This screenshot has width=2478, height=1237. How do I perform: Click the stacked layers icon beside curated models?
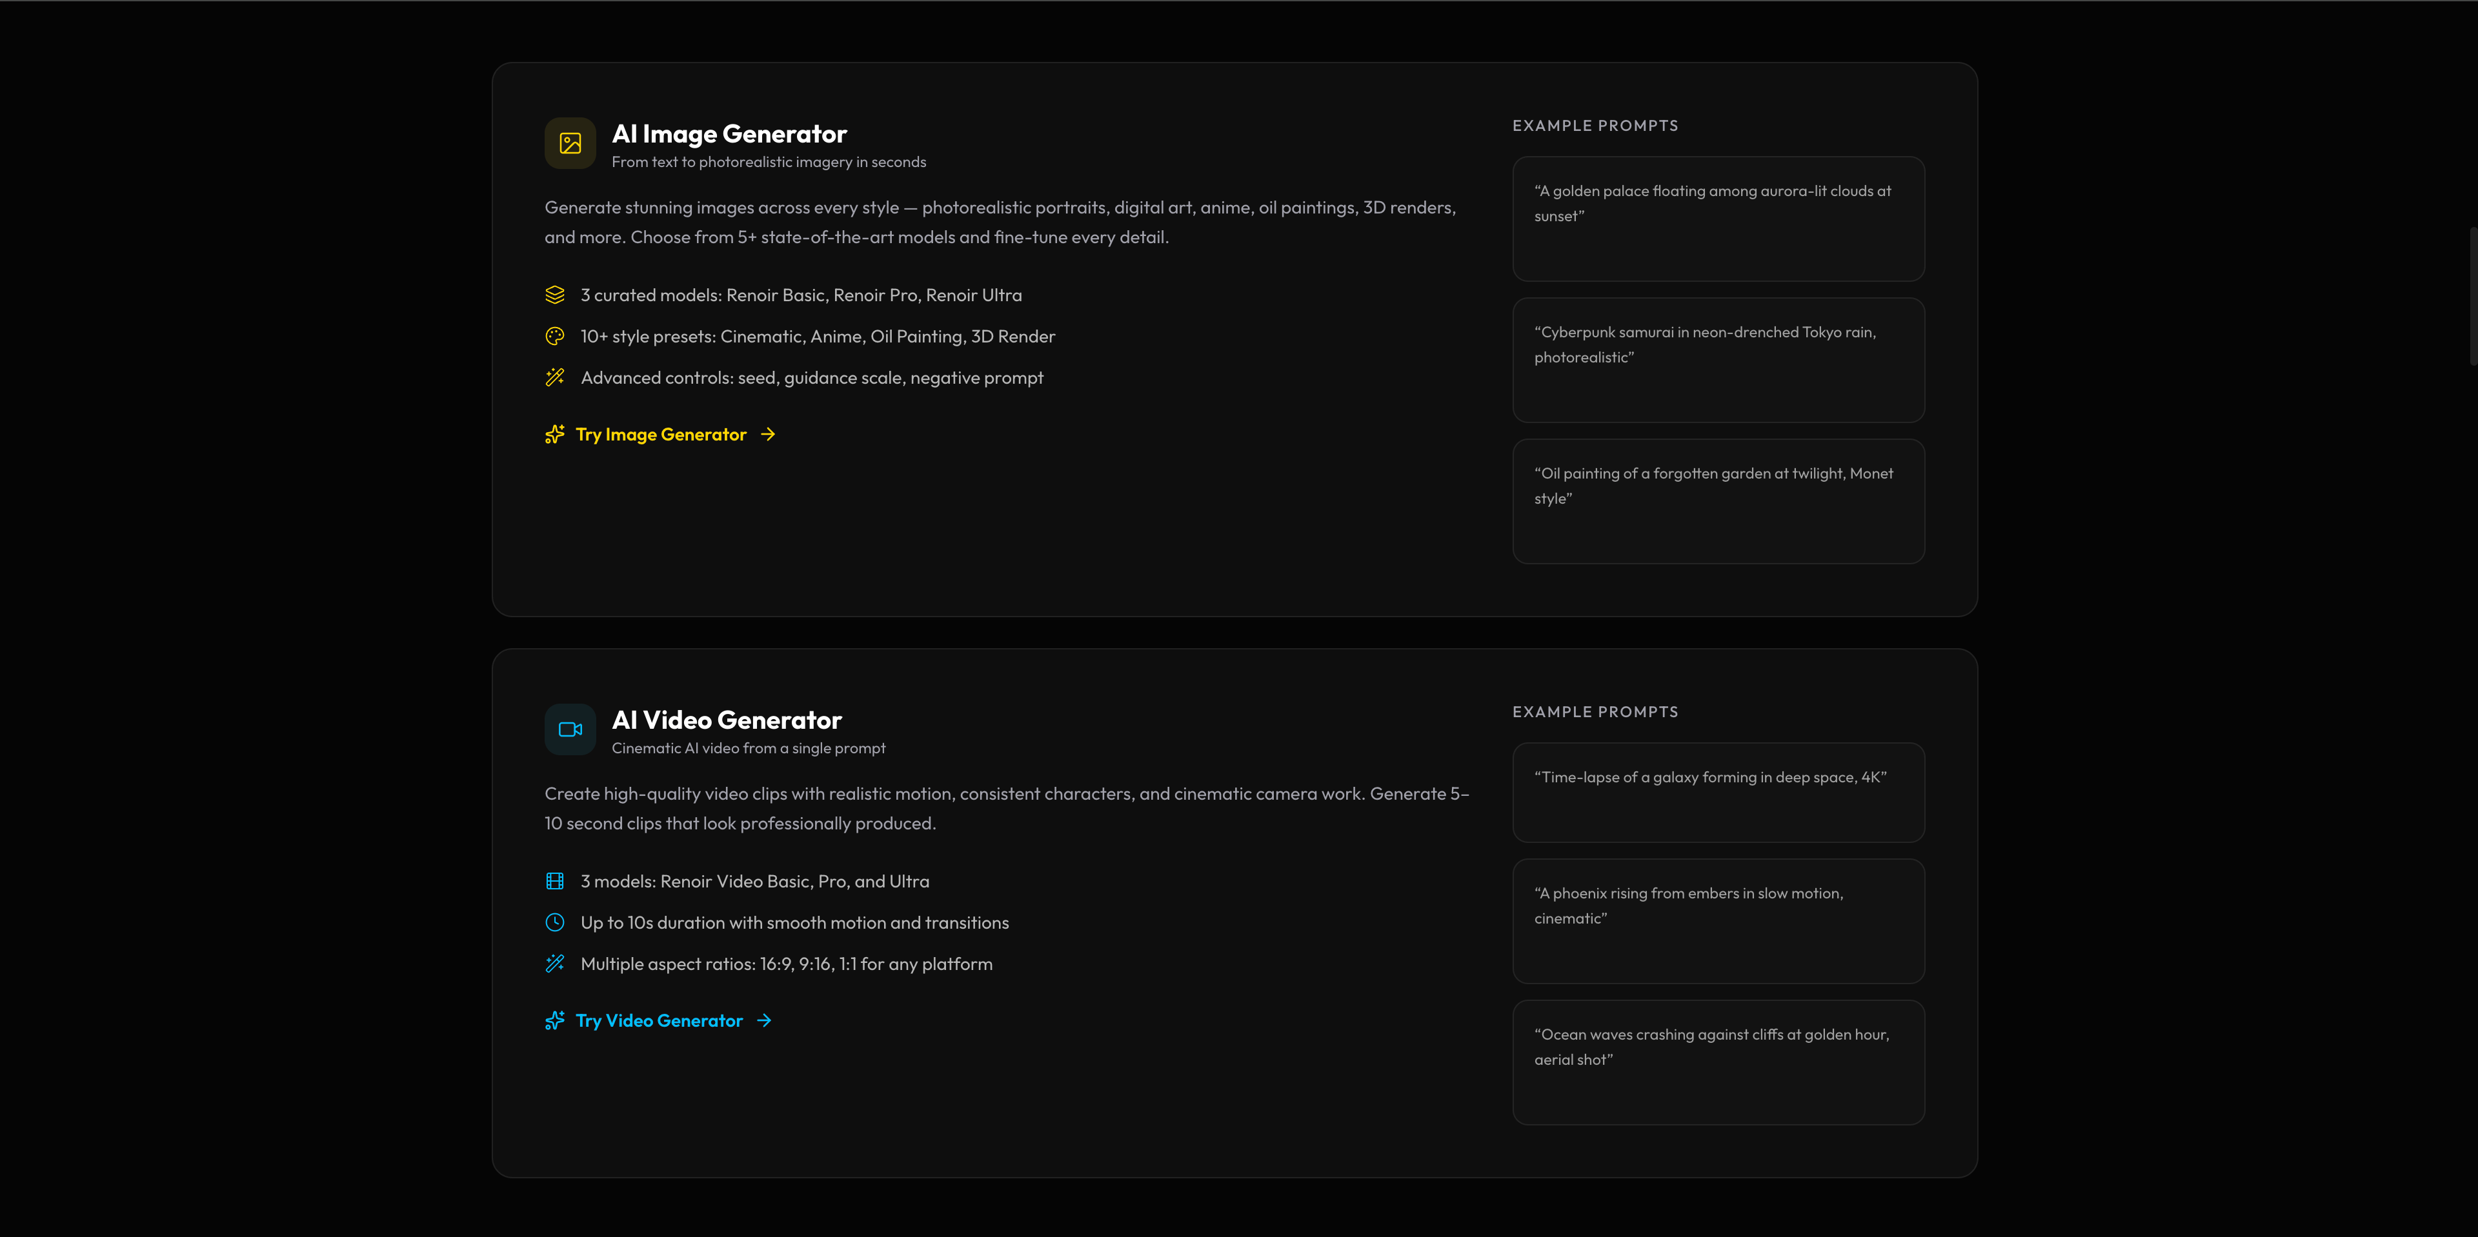coord(555,295)
